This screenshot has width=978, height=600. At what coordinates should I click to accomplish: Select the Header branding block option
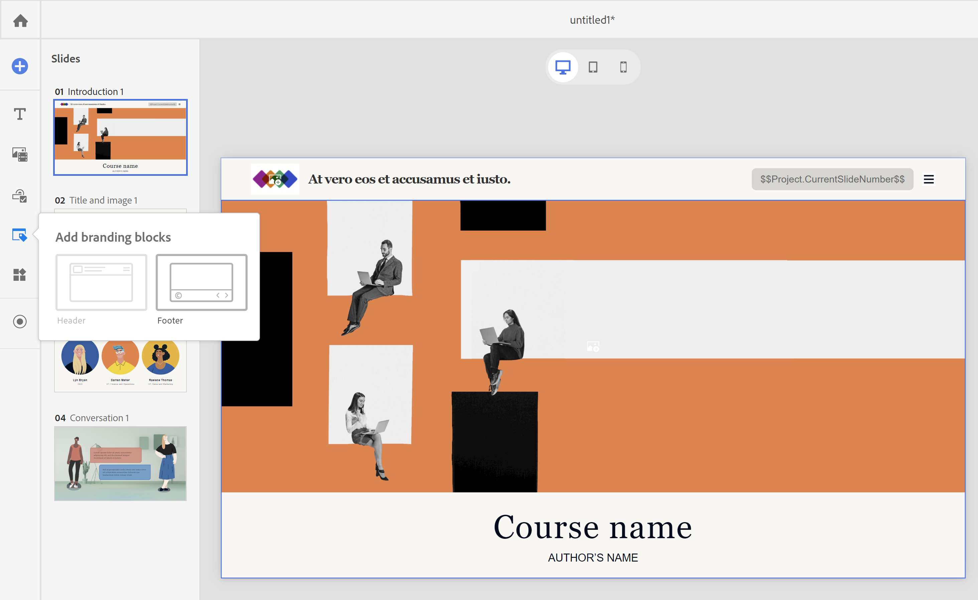[101, 282]
